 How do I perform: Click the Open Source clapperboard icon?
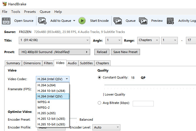pos(6,21)
